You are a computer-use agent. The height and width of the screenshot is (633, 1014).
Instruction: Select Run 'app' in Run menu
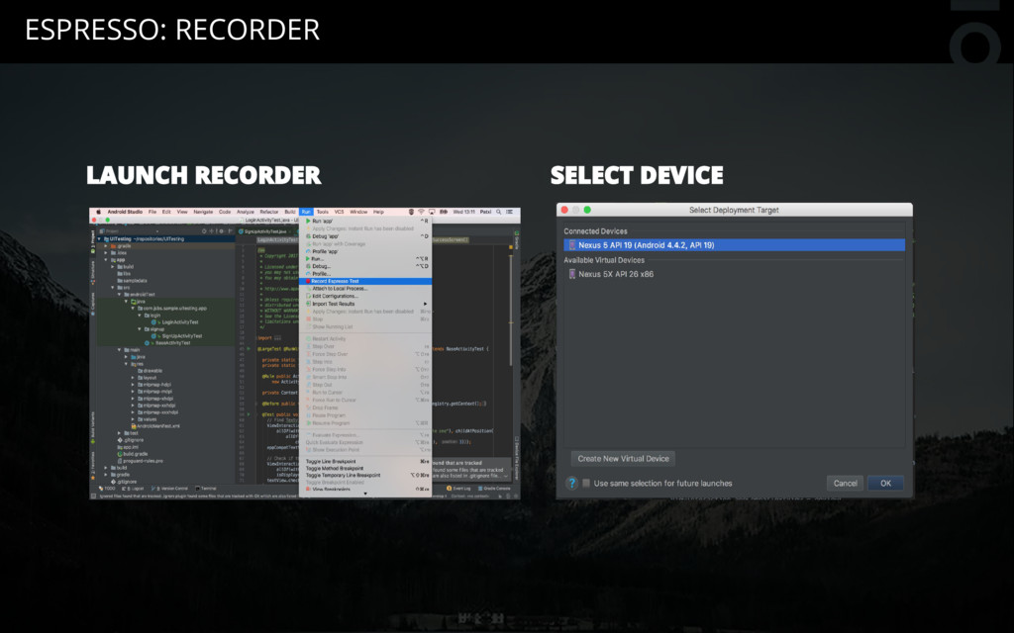[367, 221]
